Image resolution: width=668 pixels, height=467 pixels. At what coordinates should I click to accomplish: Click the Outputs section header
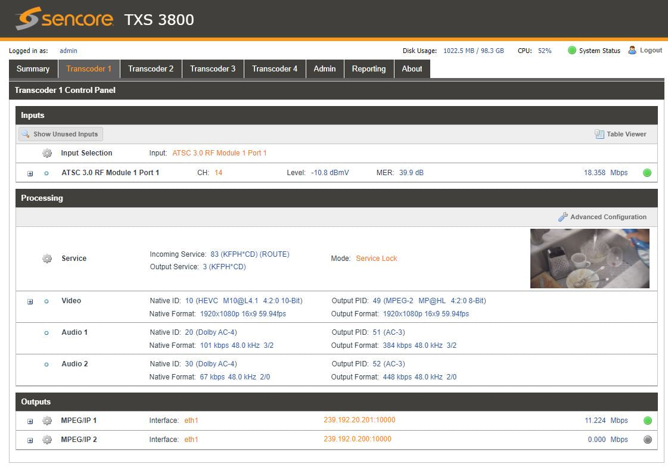[x=337, y=402]
